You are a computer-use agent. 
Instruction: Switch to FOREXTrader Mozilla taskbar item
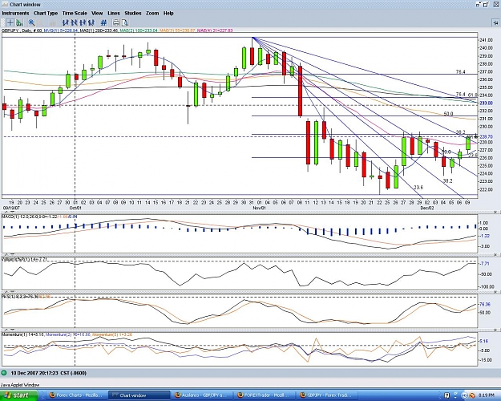tap(265, 395)
